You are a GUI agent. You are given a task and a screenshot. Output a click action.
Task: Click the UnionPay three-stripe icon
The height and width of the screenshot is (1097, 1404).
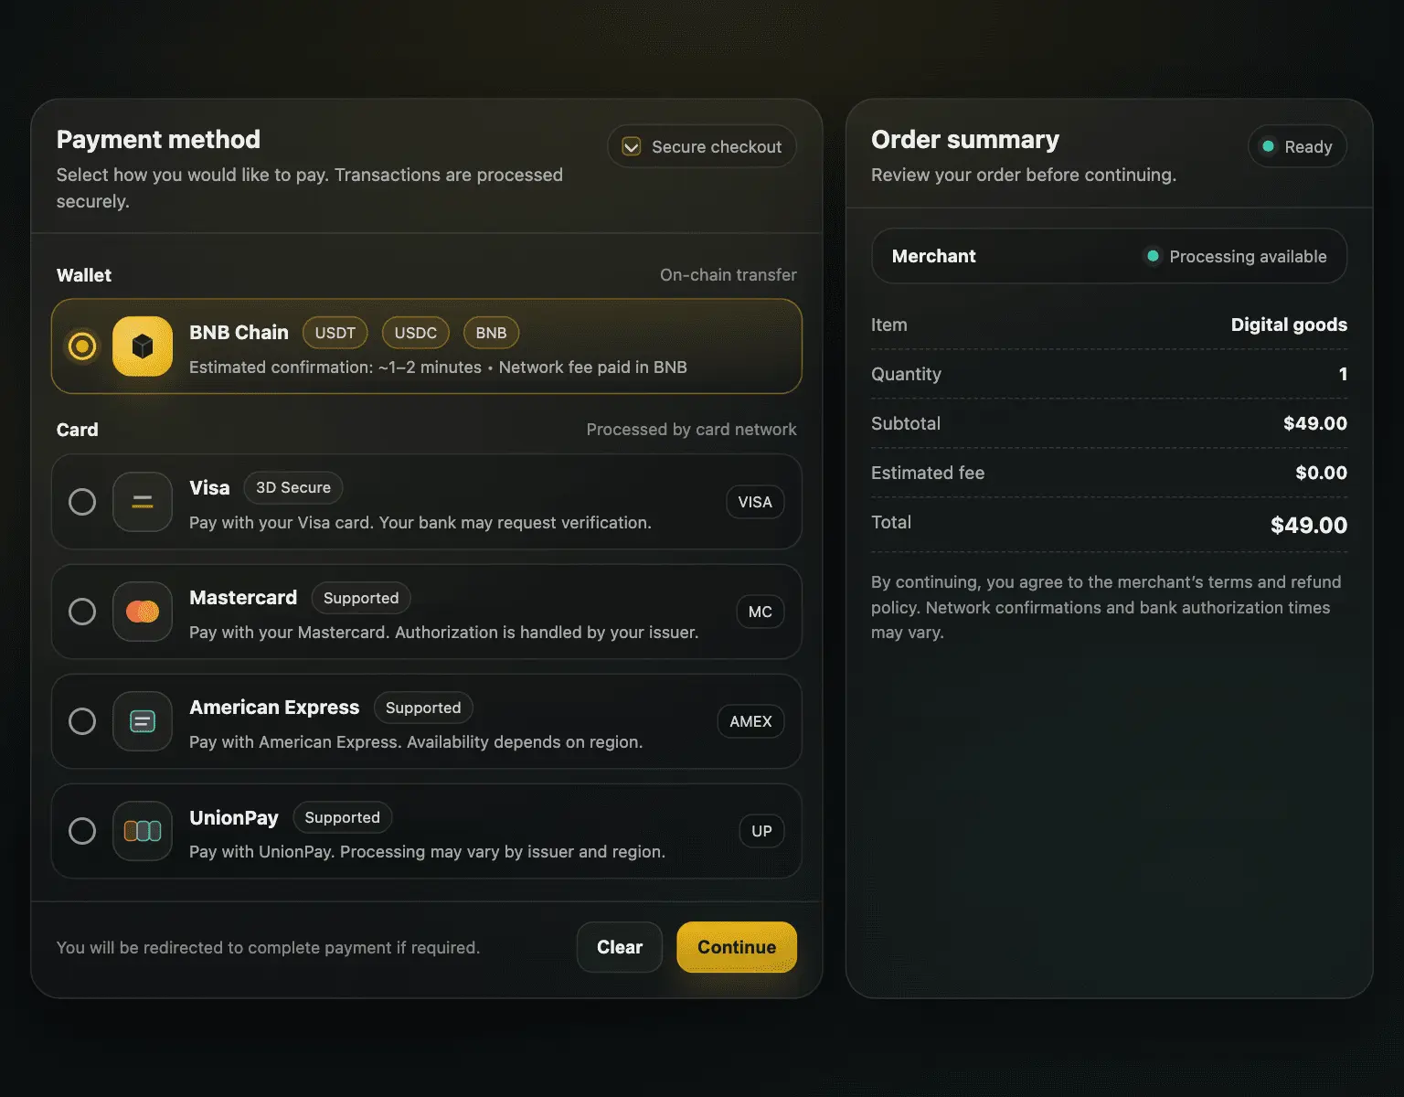[x=143, y=831]
